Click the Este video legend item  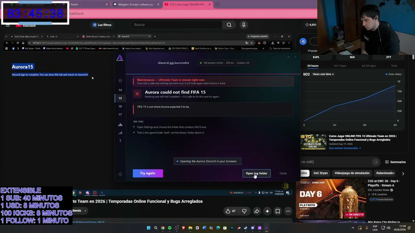(x=394, y=74)
